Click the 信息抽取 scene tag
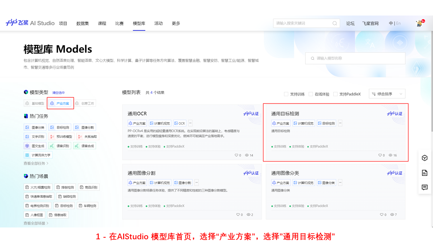Image resolution: width=433 pixels, height=243 pixels. 58,215
